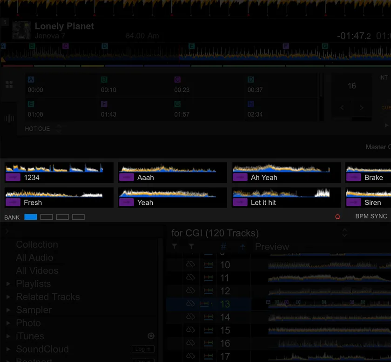Open the Collection library section

37,244
